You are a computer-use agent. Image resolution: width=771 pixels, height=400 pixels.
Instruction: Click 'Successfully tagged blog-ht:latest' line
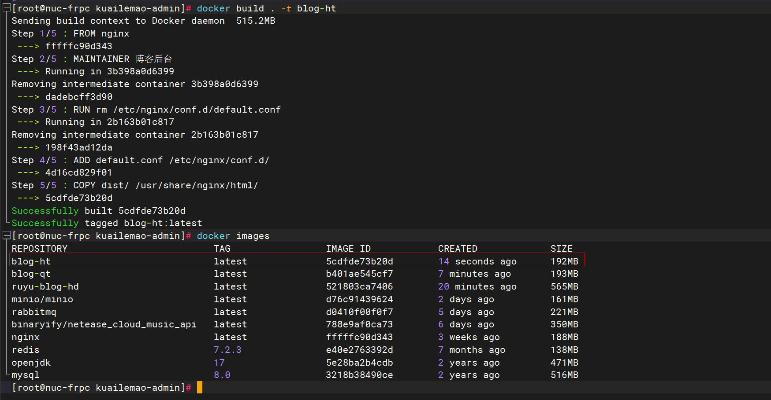tap(107, 223)
